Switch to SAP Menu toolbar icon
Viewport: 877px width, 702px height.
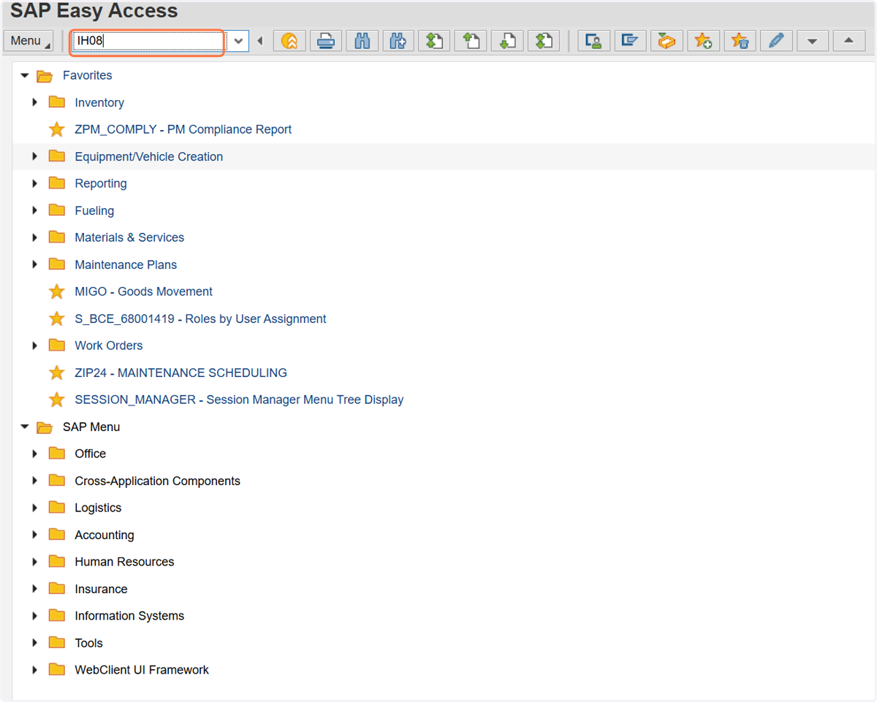[630, 41]
